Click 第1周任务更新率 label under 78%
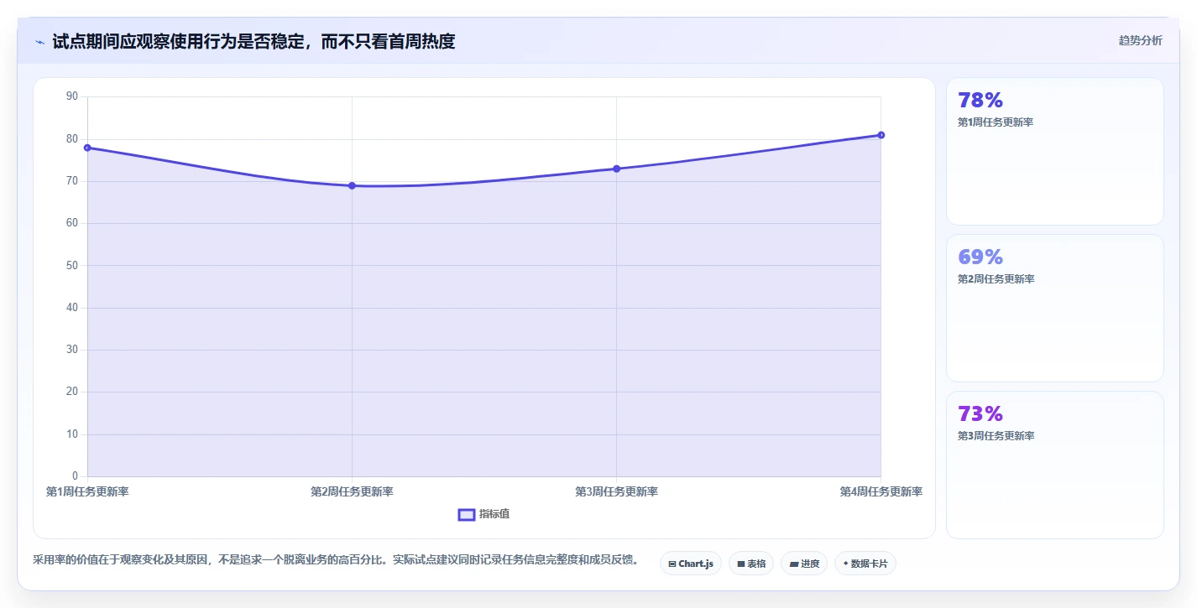Viewport: 1197px width, 608px height. (996, 122)
